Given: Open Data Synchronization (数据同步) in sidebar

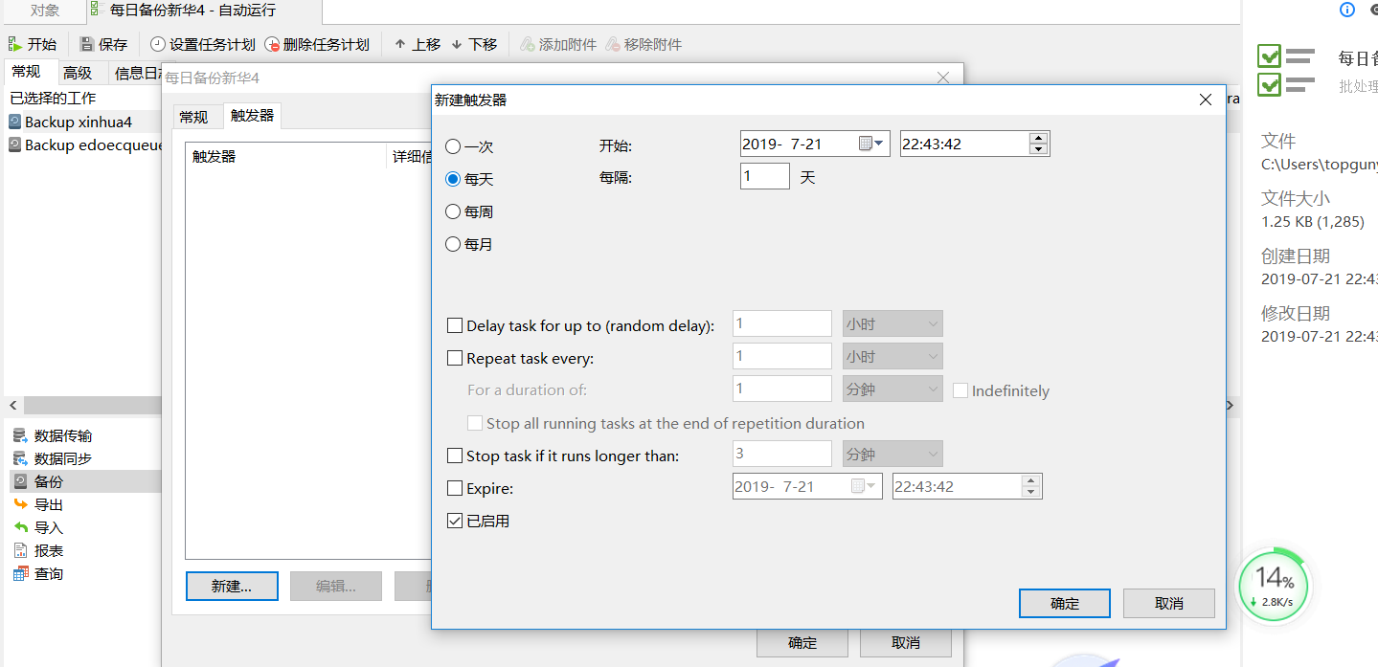Looking at the screenshot, I should point(20,458).
